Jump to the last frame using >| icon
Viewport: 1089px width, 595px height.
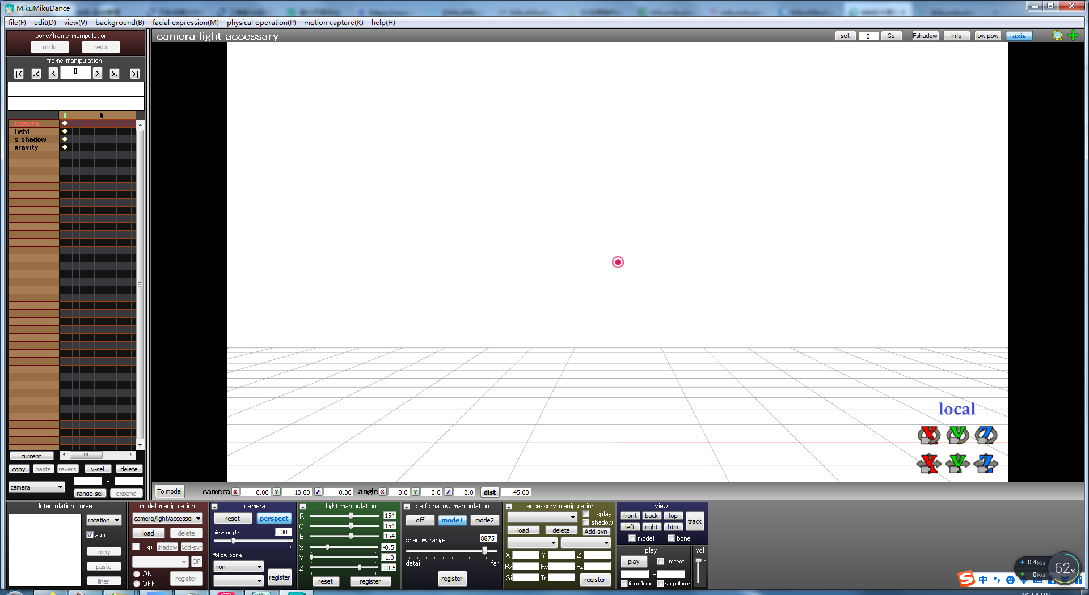[x=134, y=73]
